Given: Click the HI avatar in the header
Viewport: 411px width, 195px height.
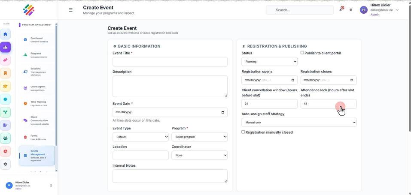Looking at the screenshot, I should (x=364, y=10).
